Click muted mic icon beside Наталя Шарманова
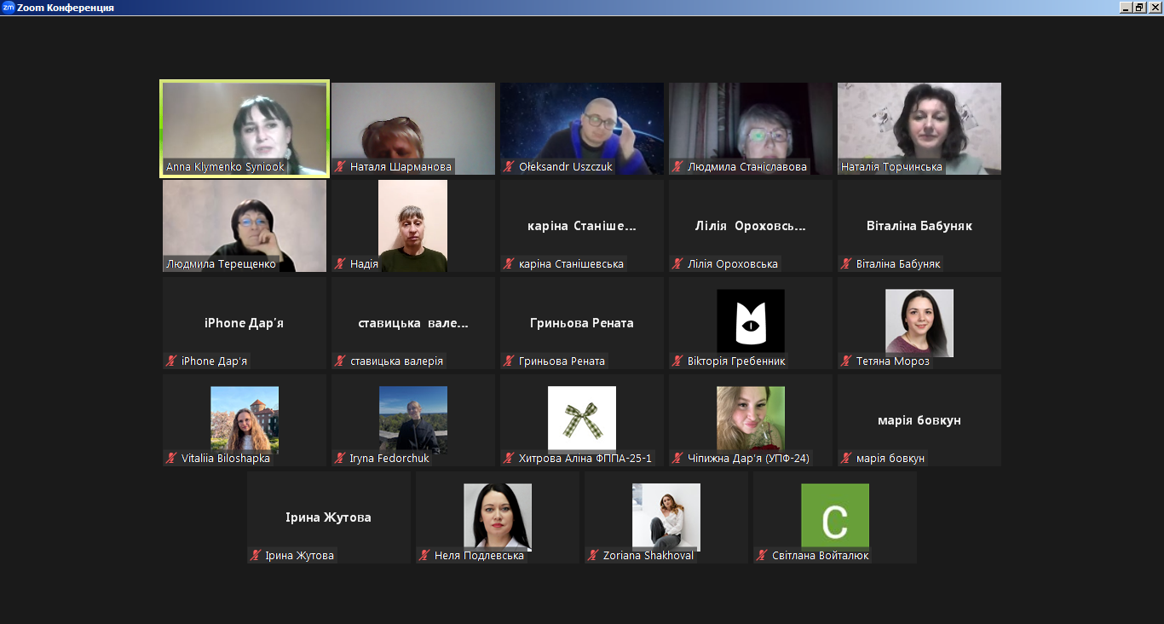This screenshot has height=624, width=1164. pos(340,167)
